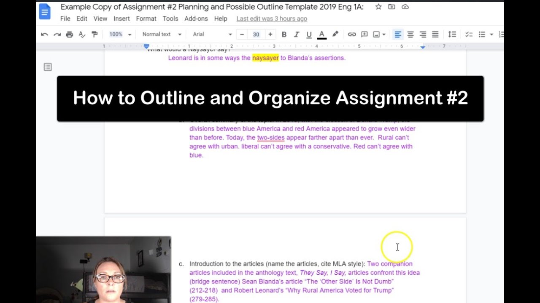Align text left
Viewport: 540px width, 303px height.
(398, 35)
